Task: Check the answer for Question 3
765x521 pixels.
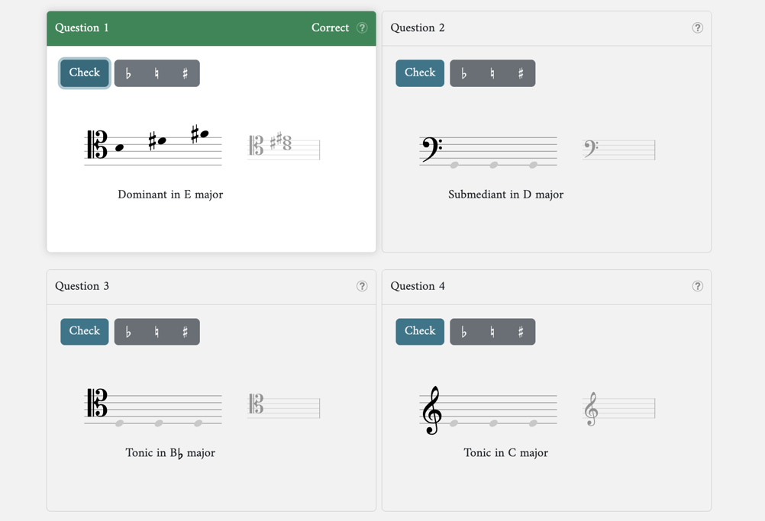Action: point(85,332)
